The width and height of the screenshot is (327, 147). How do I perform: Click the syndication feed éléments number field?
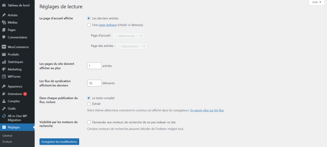pos(94,83)
